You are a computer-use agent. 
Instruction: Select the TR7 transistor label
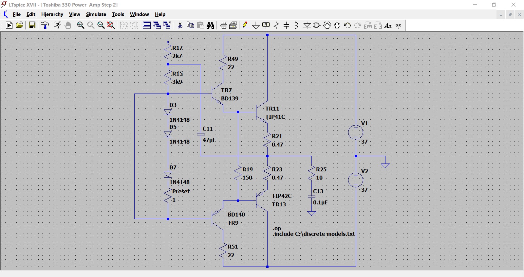pyautogui.click(x=226, y=90)
